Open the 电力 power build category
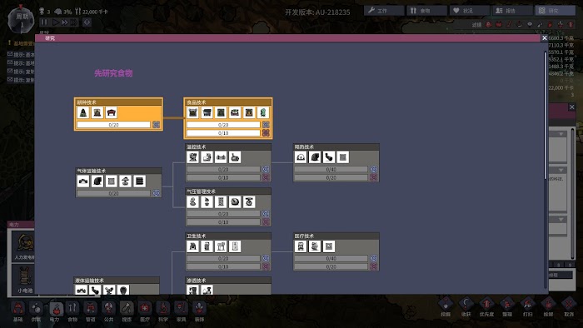 (55, 311)
